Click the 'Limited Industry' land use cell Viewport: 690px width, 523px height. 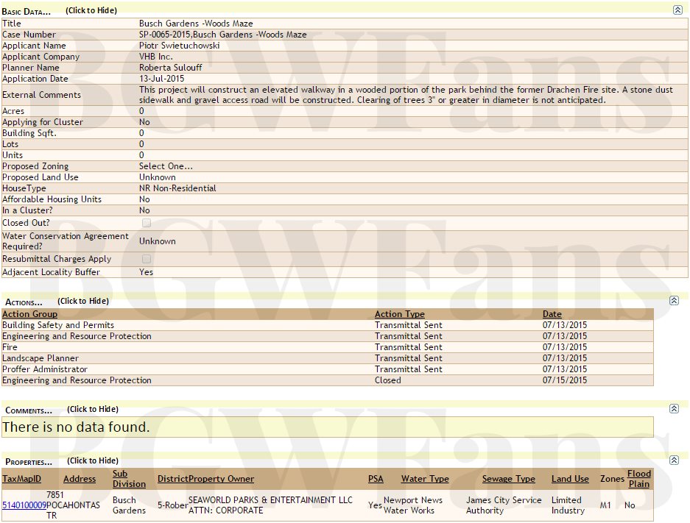[568, 505]
